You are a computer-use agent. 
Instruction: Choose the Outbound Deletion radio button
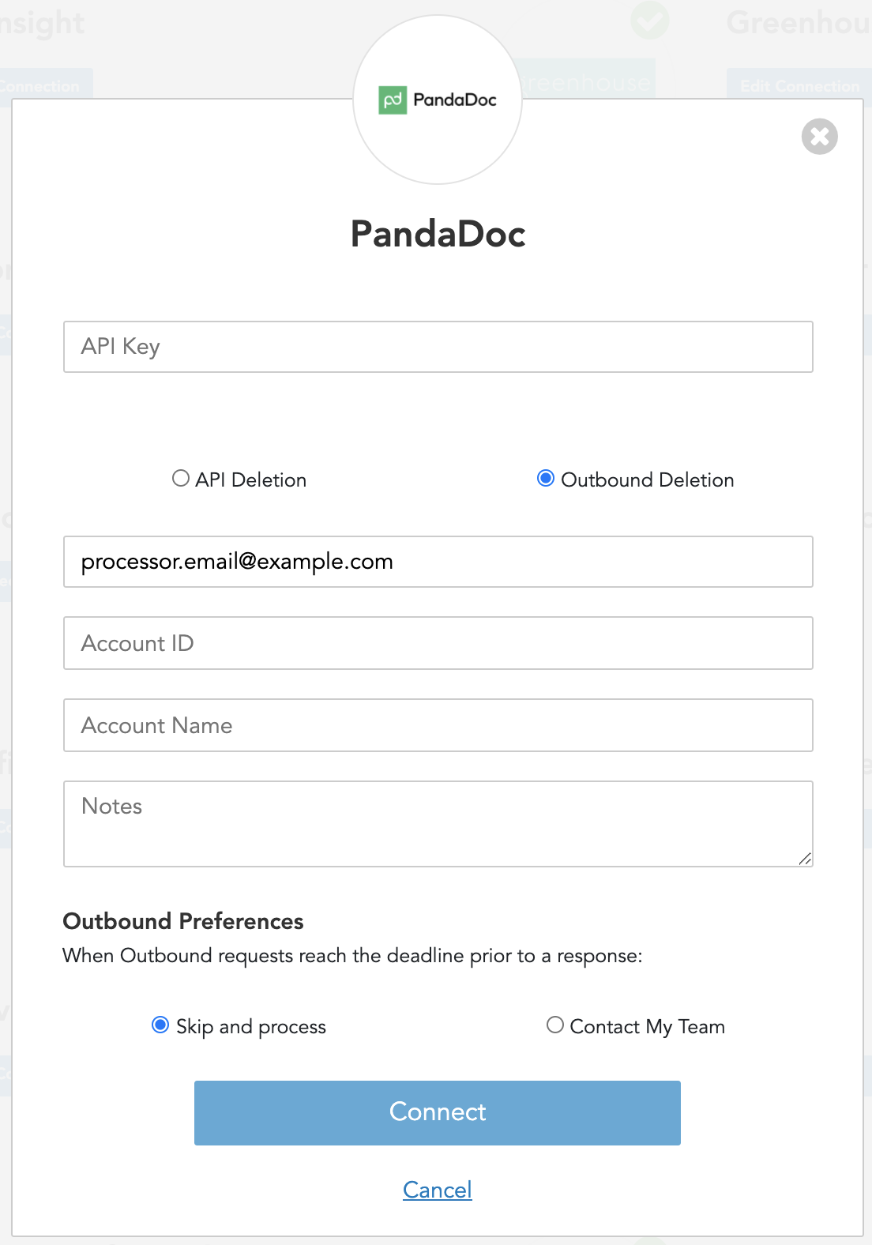(546, 479)
